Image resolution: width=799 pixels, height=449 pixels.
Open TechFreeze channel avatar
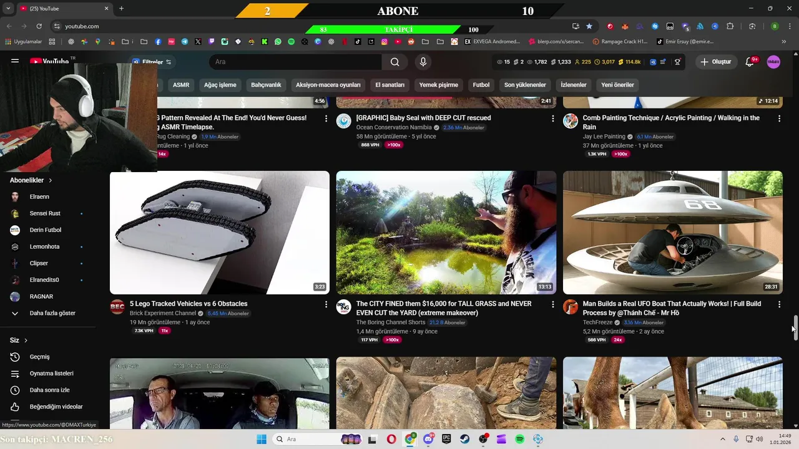(x=571, y=307)
